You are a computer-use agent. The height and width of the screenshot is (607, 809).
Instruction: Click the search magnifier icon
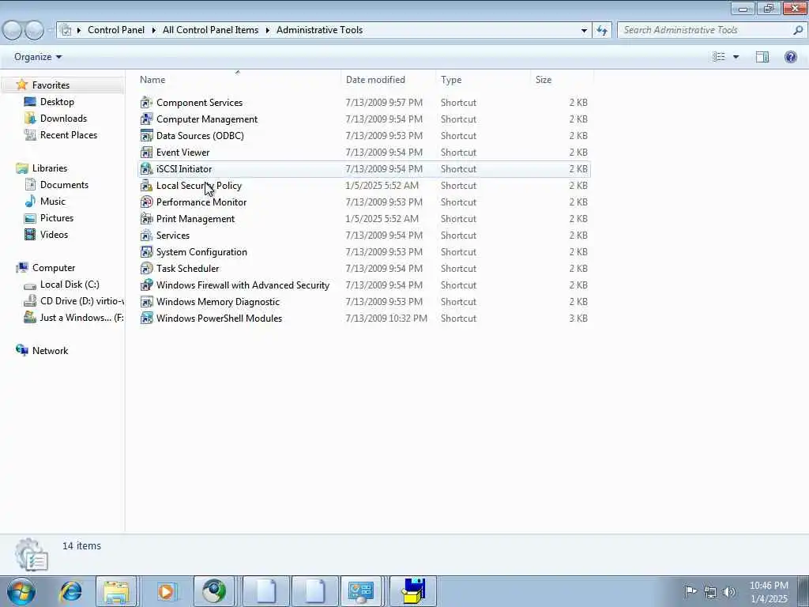[x=798, y=30]
